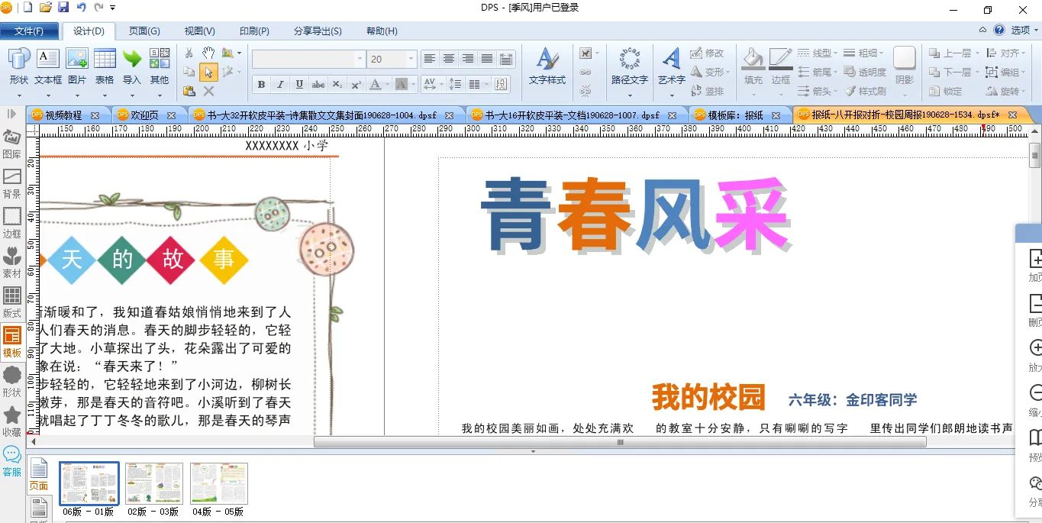
Task: Expand the 线型 line style dropdown
Action: pyautogui.click(x=835, y=53)
